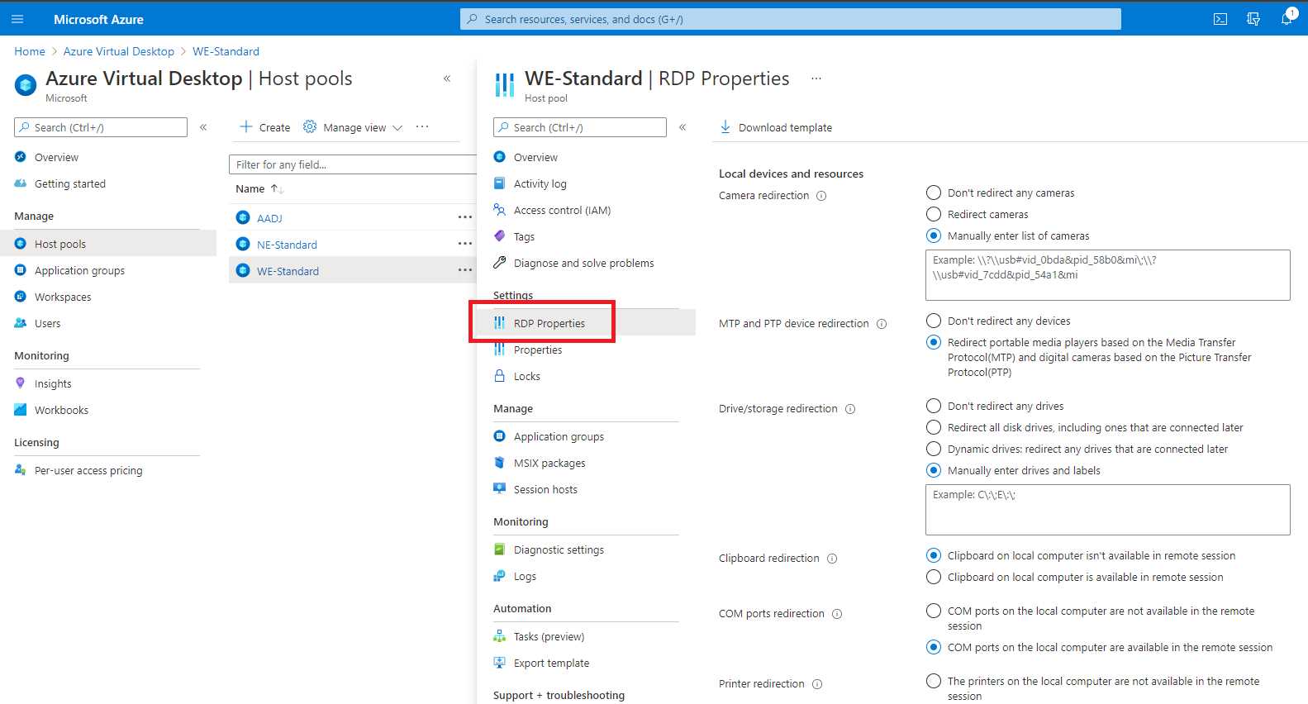Screen dimensions: 1308x704
Task: Open the Cloud Shell in the top bar
Action: click(1220, 18)
